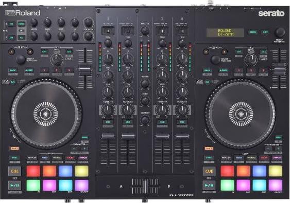Tap the left deck SYNC button
The height and width of the screenshot is (203, 290).
click(14, 158)
